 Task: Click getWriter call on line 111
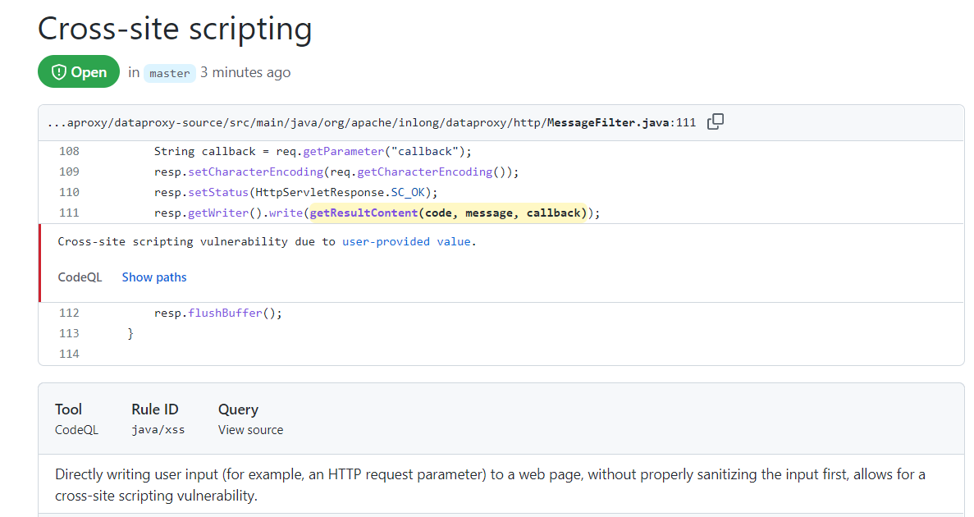click(x=218, y=213)
